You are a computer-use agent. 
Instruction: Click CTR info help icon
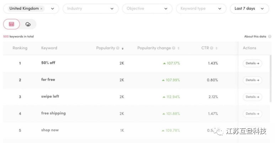(x=212, y=48)
